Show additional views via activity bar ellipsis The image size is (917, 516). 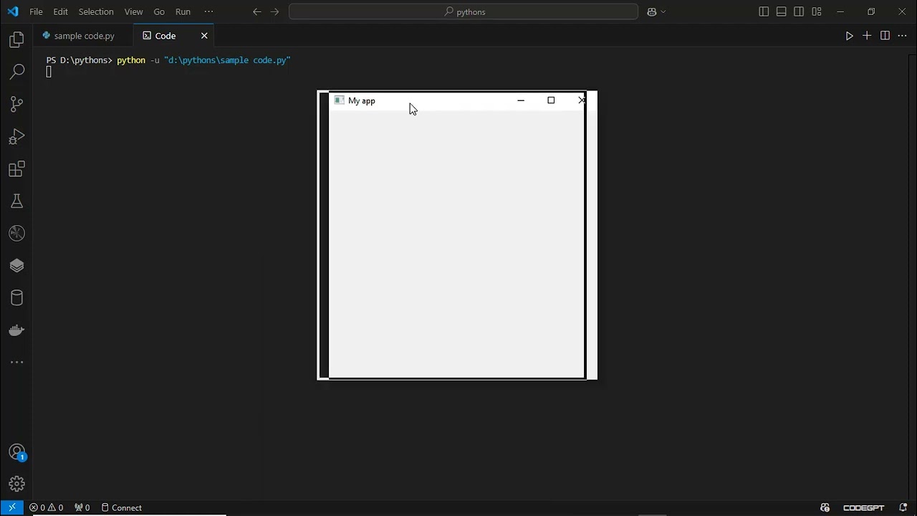[16, 363]
